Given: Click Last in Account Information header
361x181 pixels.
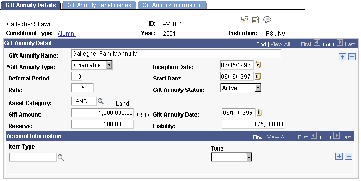Looking at the screenshot, I should (x=347, y=137).
